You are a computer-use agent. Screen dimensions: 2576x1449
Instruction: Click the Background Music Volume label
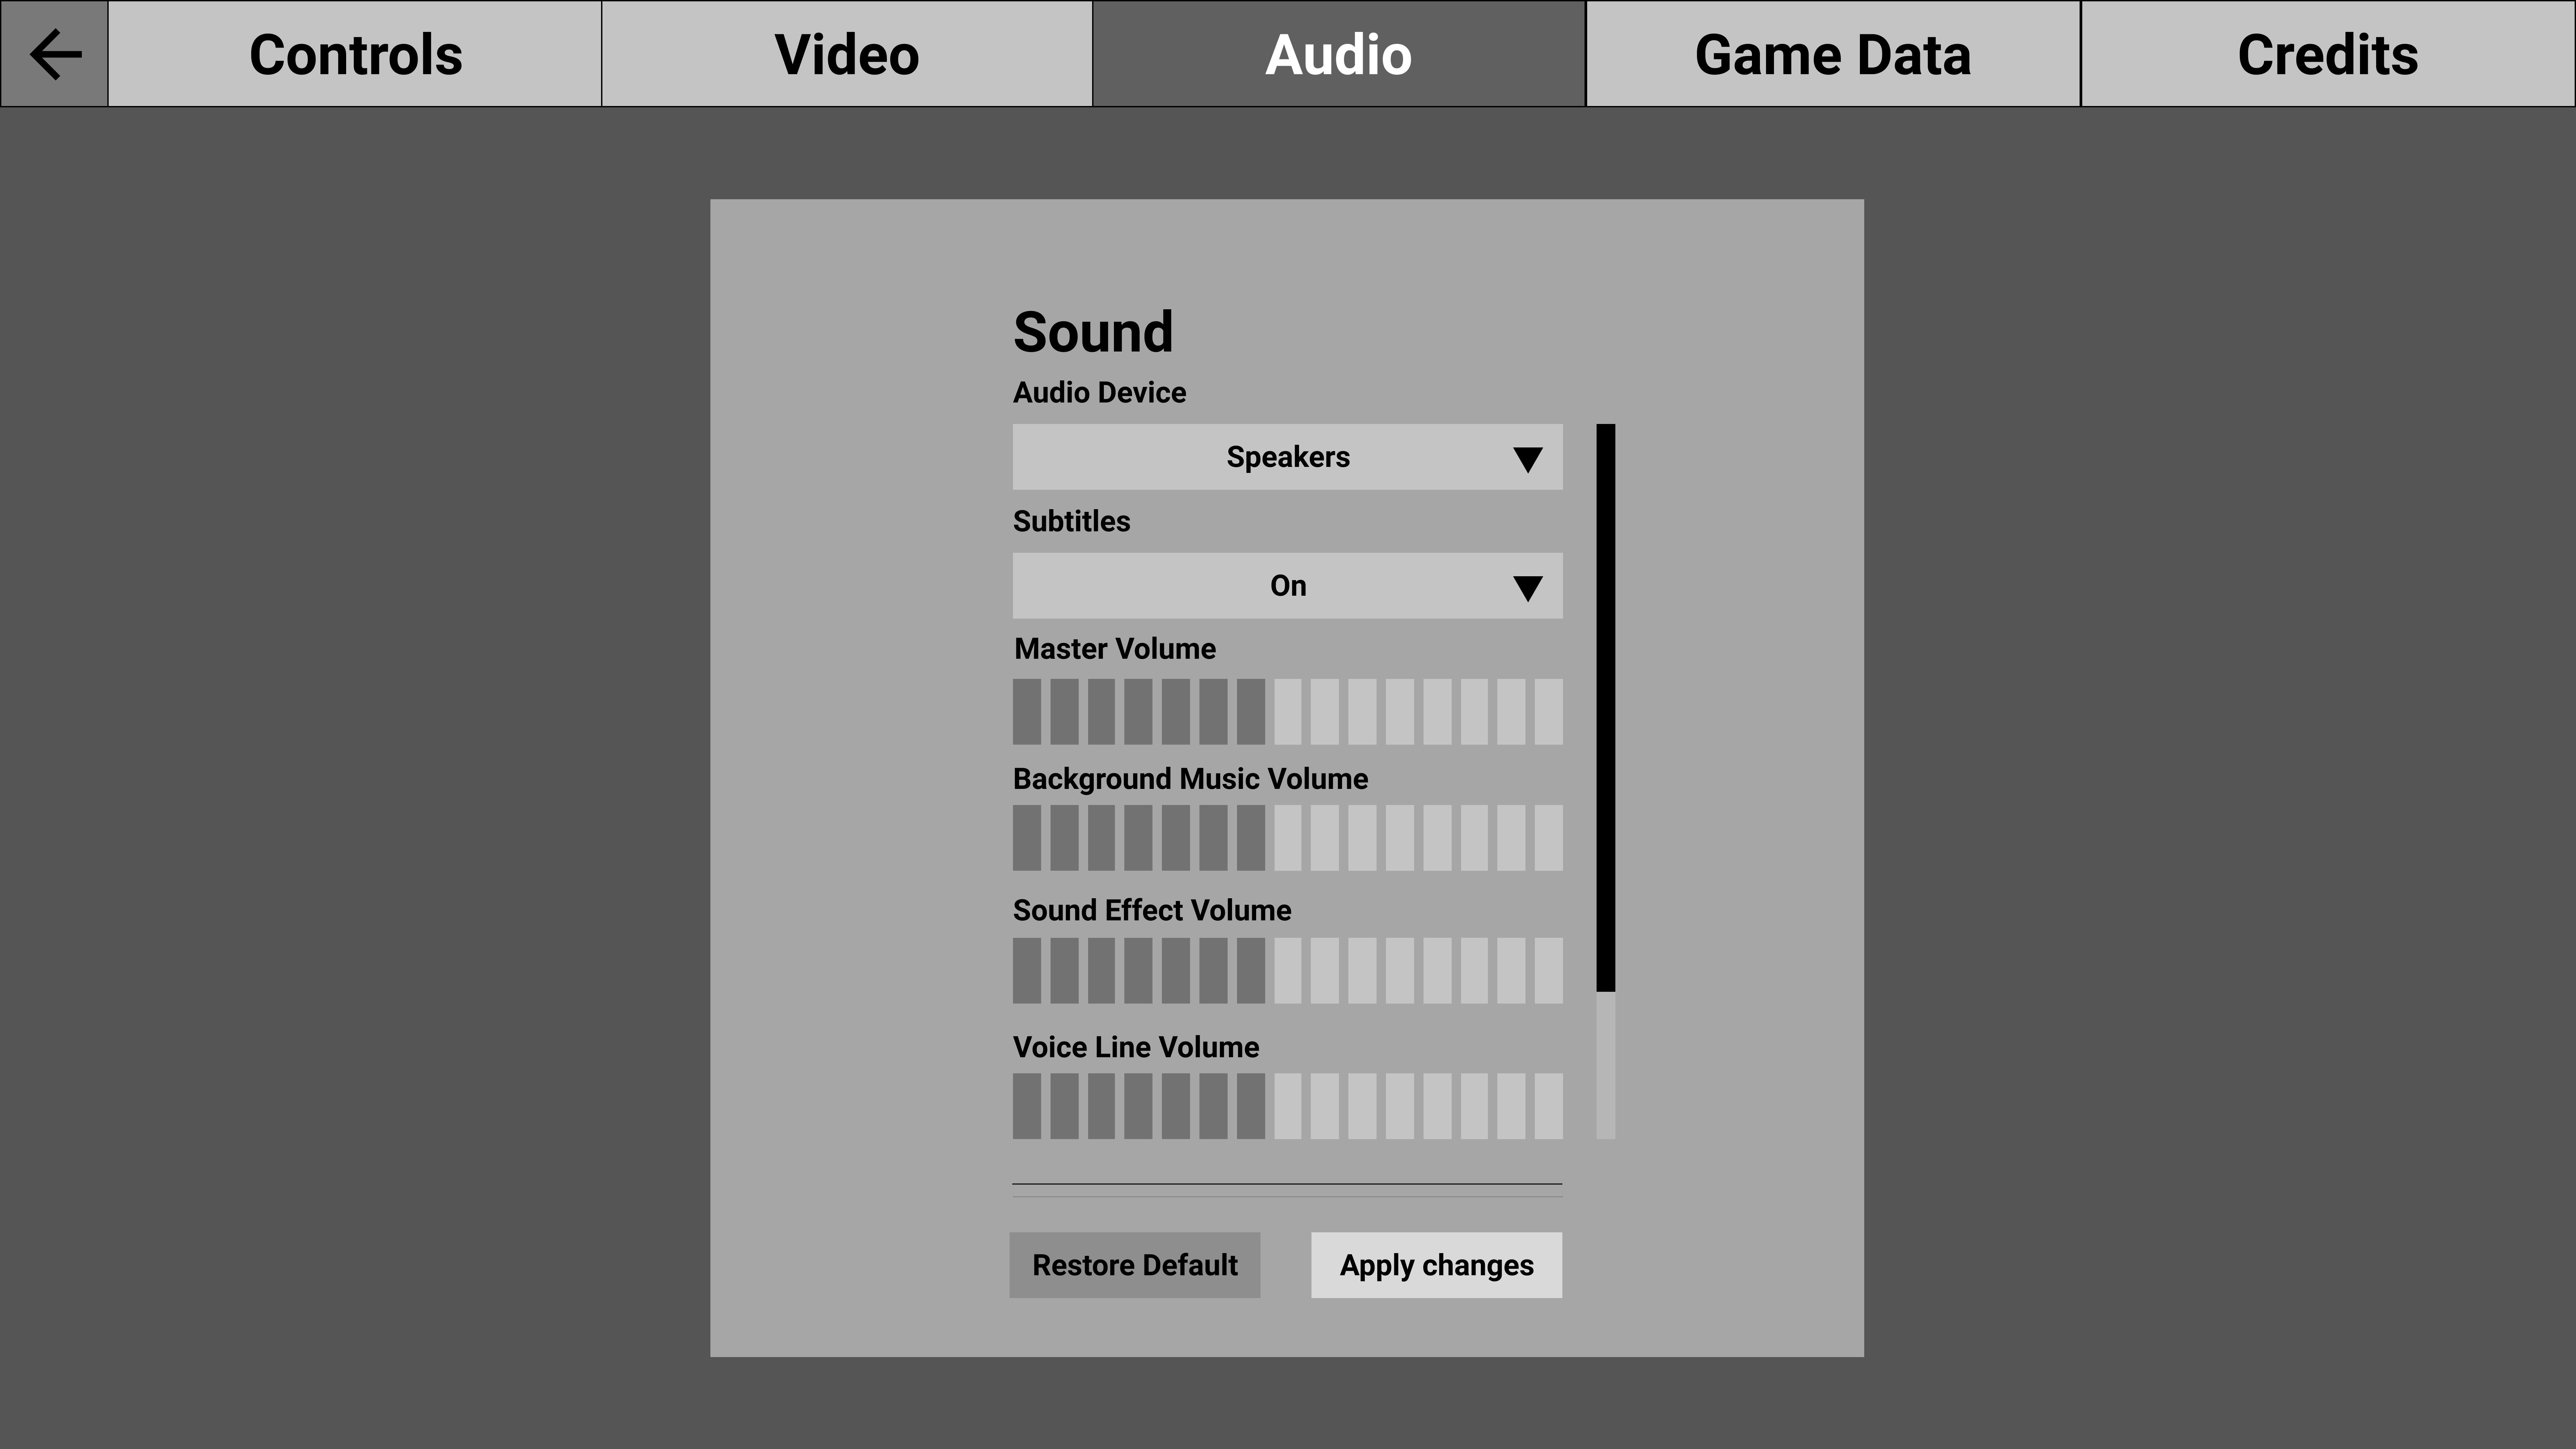[x=1191, y=779]
